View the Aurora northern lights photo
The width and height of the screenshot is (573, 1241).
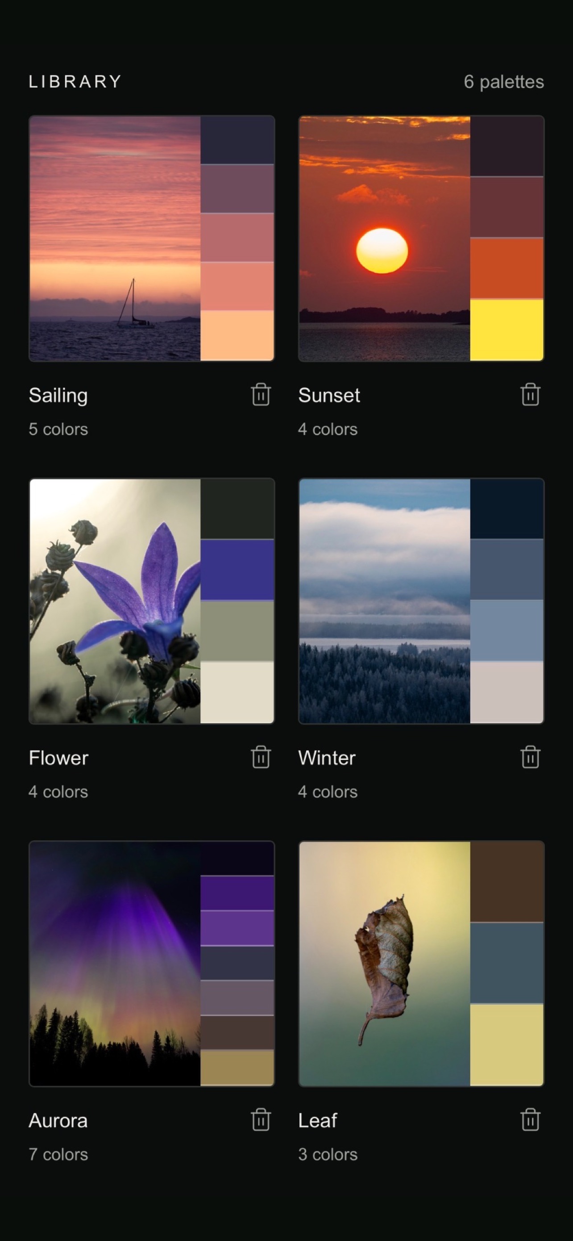(x=115, y=964)
